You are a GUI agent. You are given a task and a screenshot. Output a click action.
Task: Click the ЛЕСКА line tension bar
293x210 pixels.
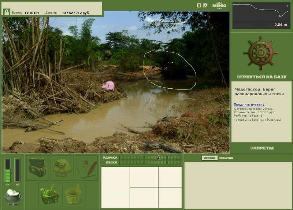click(149, 162)
